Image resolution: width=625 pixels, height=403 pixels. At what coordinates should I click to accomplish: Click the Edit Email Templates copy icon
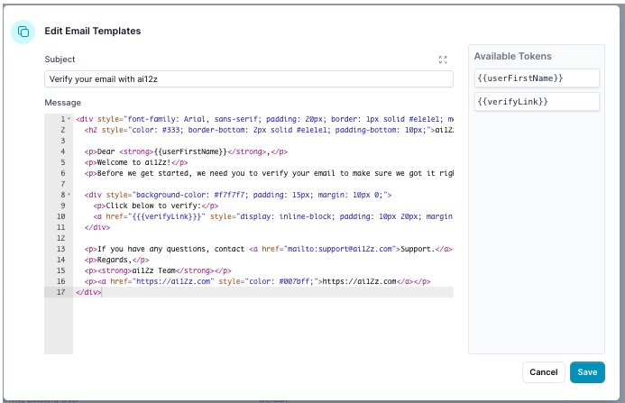click(x=23, y=32)
